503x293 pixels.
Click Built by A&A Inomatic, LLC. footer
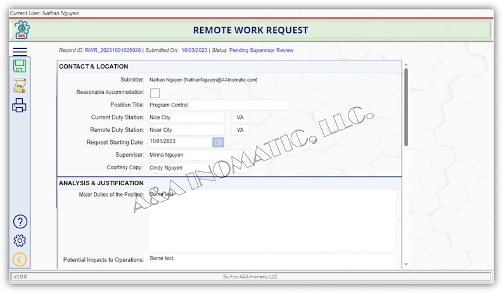[250, 277]
